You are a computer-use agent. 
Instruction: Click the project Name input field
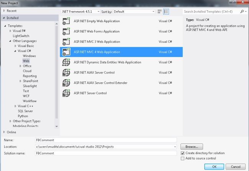(106, 140)
